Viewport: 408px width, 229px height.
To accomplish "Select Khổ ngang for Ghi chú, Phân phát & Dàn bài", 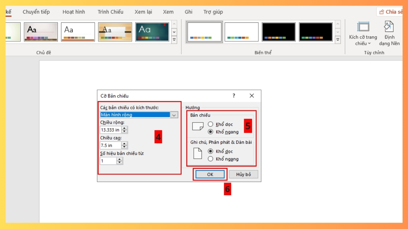I will coord(211,159).
